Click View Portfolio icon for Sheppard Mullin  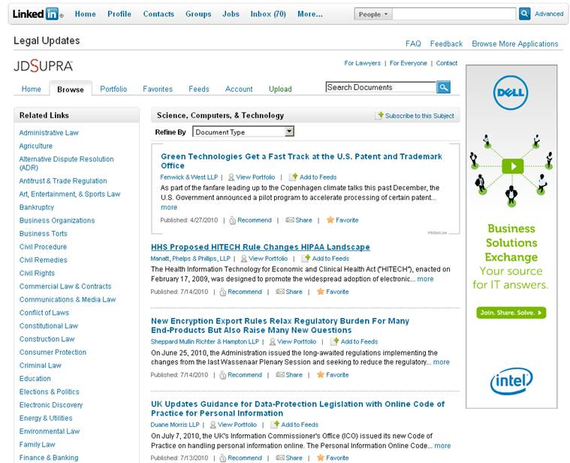point(273,342)
